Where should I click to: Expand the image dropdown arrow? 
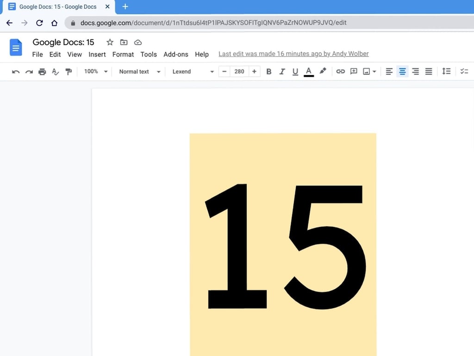[374, 72]
